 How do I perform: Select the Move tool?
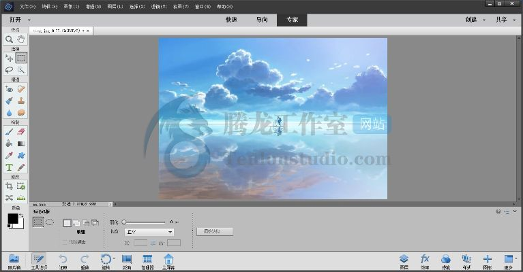(x=9, y=58)
